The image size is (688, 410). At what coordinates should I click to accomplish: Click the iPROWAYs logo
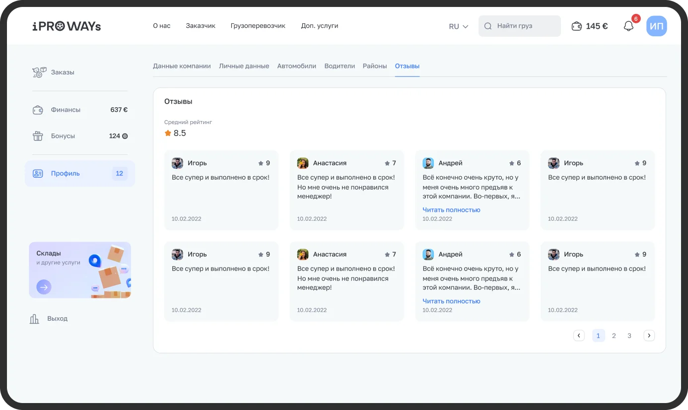coord(67,26)
